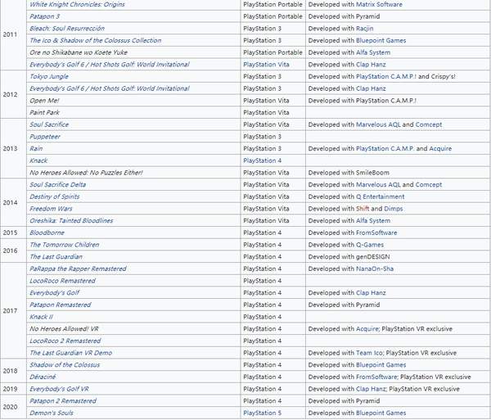Click the red Shift developer link
The image size is (491, 420).
click(x=363, y=209)
